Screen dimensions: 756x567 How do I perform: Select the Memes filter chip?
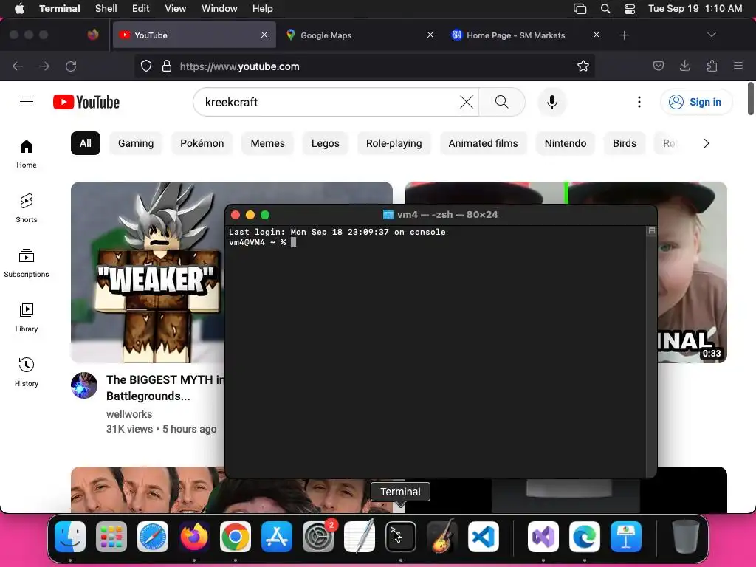pyautogui.click(x=267, y=143)
